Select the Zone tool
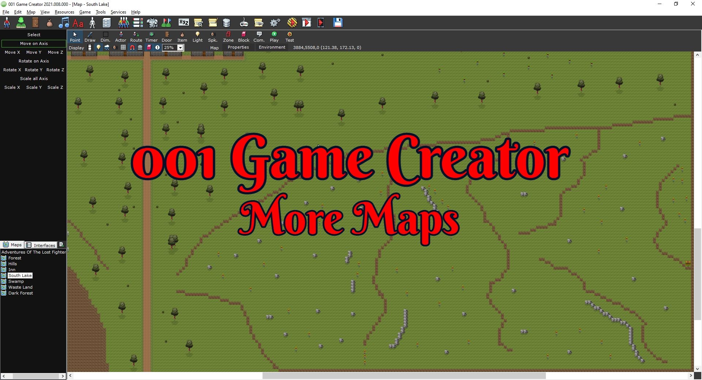 click(228, 37)
